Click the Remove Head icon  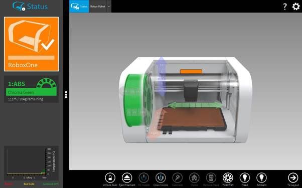[211, 178]
